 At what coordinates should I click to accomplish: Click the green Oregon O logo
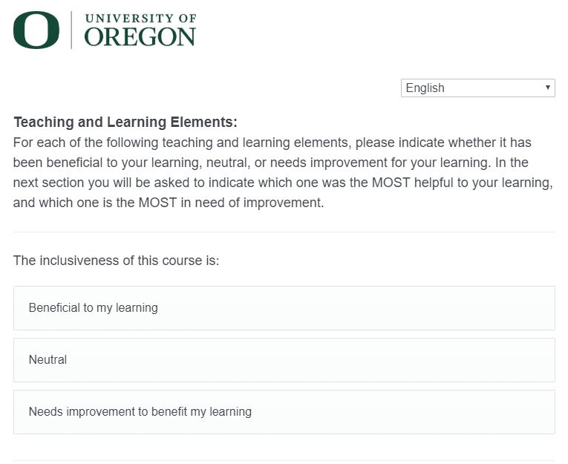click(36, 30)
